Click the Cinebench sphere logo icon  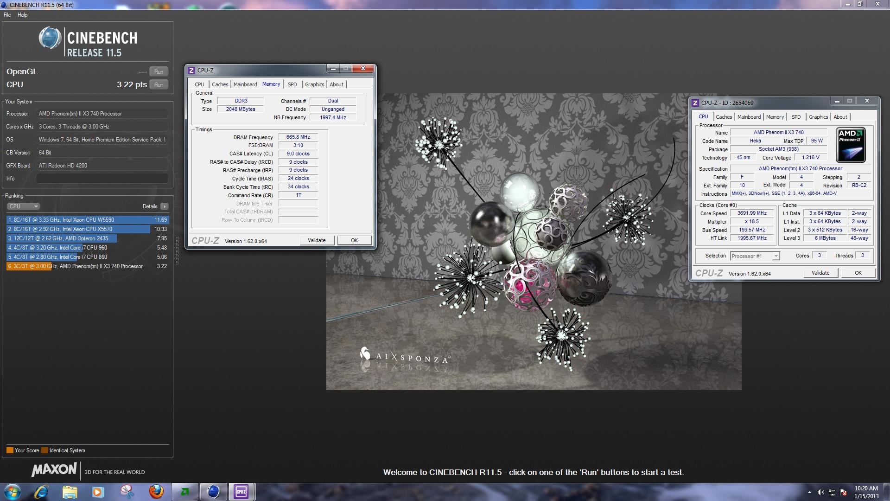tap(50, 38)
